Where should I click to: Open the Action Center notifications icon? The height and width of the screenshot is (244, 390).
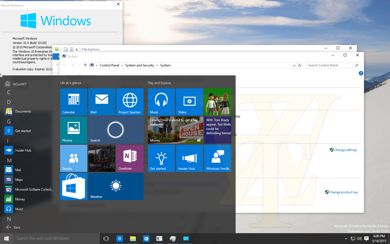[x=366, y=239]
